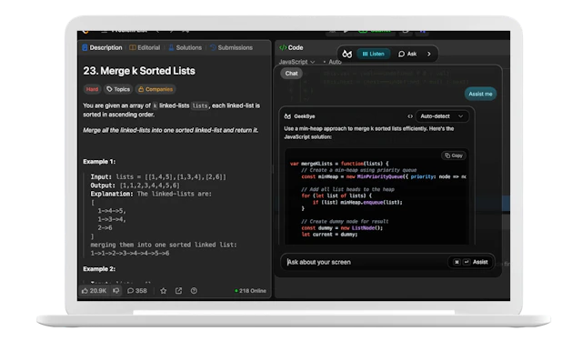Open the Solutions tab

pyautogui.click(x=185, y=47)
